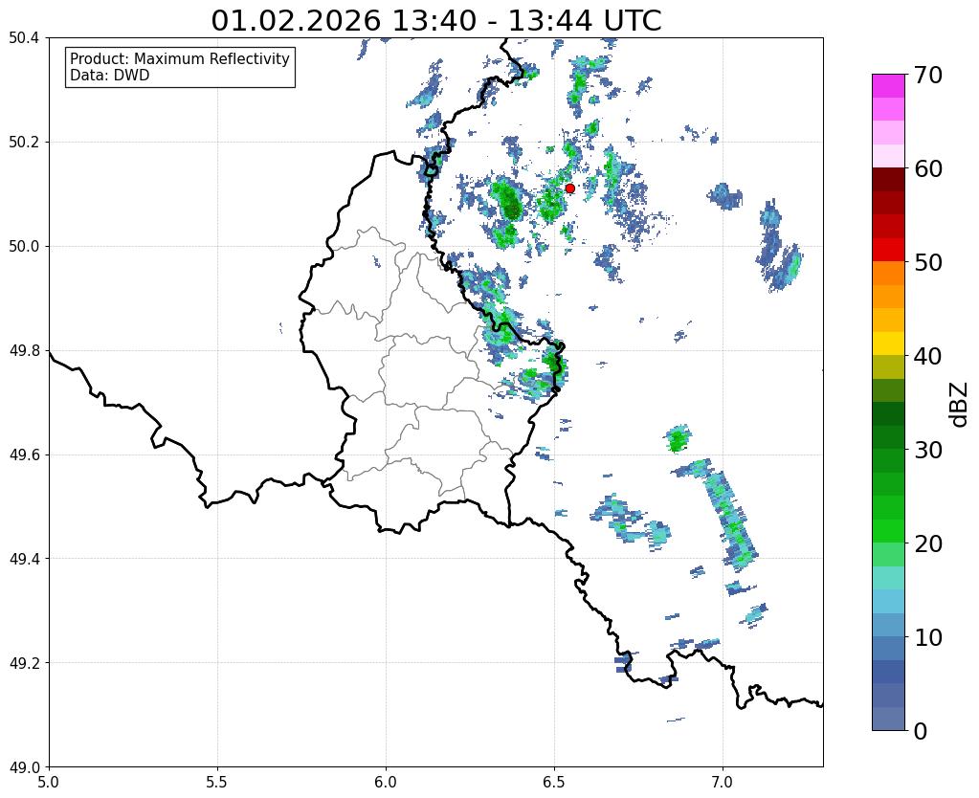
Task: Click the colorbar label '40'
Action: 928,356
